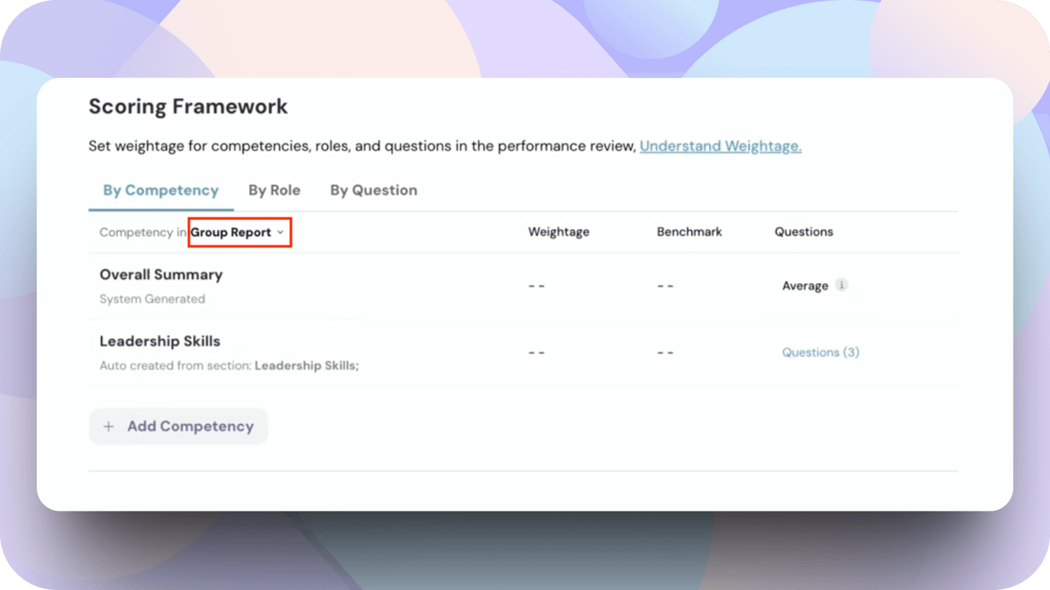Edit the Leadership Skills benchmark value
Screen dimensions: 1050x590
click(665, 353)
